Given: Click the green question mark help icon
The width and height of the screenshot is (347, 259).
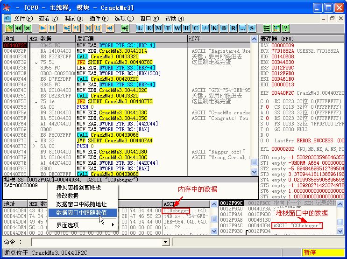Looking at the screenshot, I should point(285,28).
